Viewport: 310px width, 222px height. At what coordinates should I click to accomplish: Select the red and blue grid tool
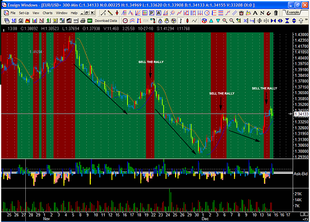pyautogui.click(x=145, y=13)
